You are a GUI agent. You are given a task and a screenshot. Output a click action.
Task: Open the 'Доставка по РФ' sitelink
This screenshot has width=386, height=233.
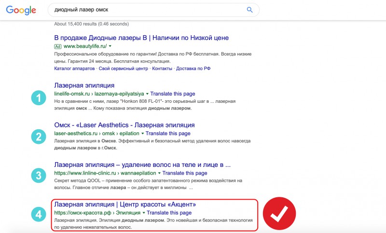pos(193,69)
